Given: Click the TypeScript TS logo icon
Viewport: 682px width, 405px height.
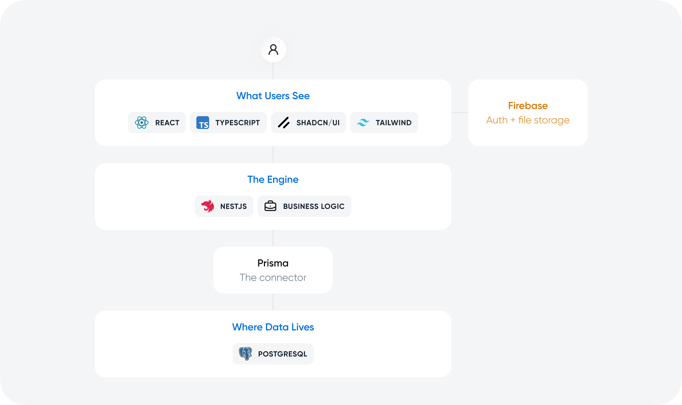Looking at the screenshot, I should coord(203,123).
